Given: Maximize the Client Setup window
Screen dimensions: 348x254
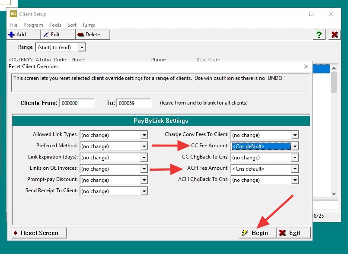Looking at the screenshot, I should pyautogui.click(x=311, y=14).
